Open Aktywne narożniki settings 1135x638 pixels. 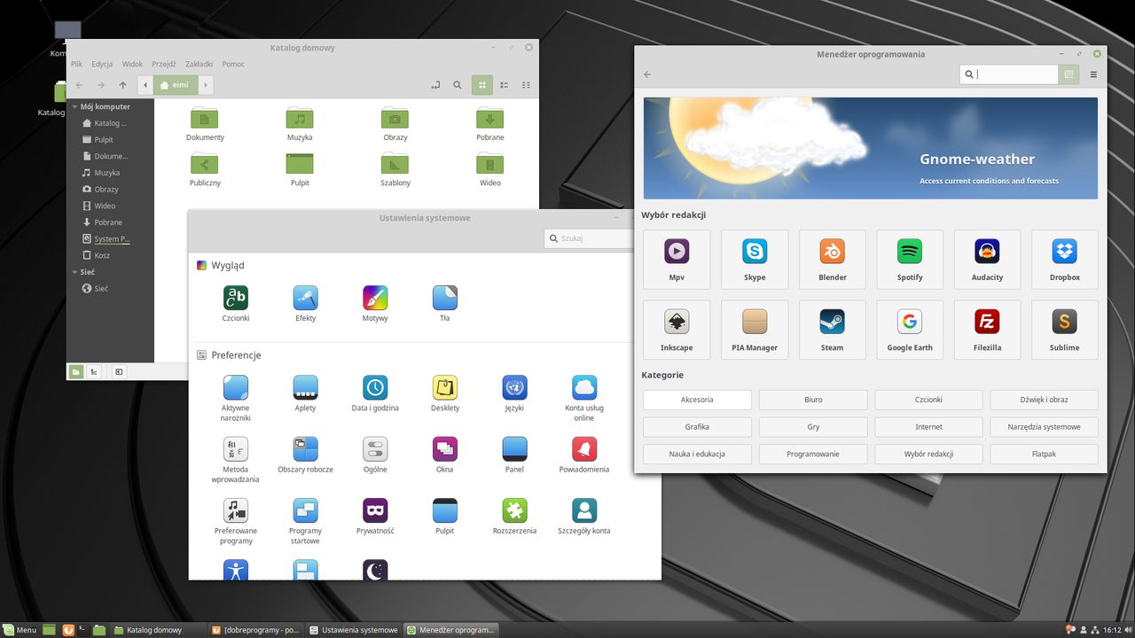tap(235, 388)
